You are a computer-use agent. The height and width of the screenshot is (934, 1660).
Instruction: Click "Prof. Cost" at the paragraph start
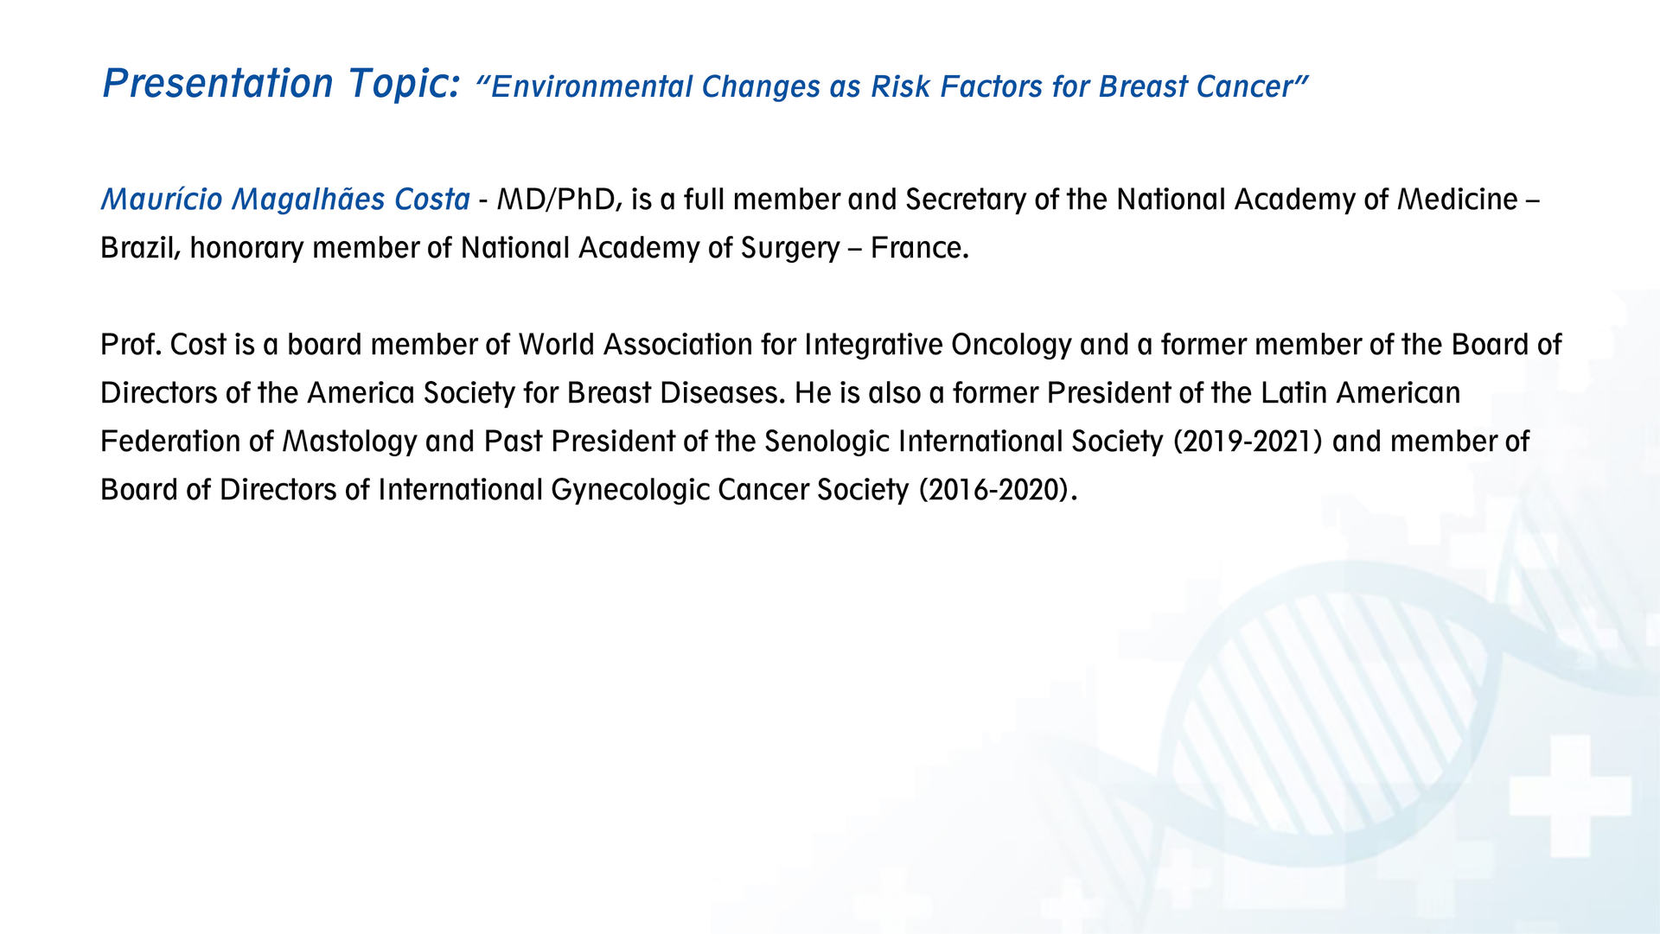pyautogui.click(x=163, y=345)
